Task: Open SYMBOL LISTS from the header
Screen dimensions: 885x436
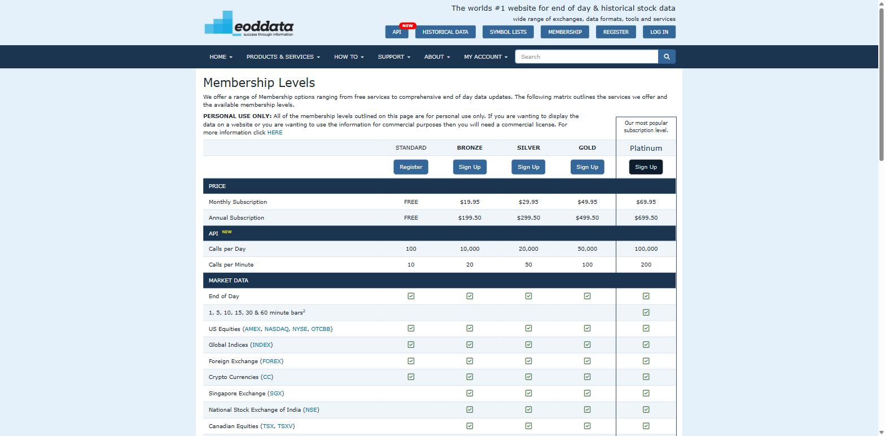Action: pyautogui.click(x=508, y=32)
